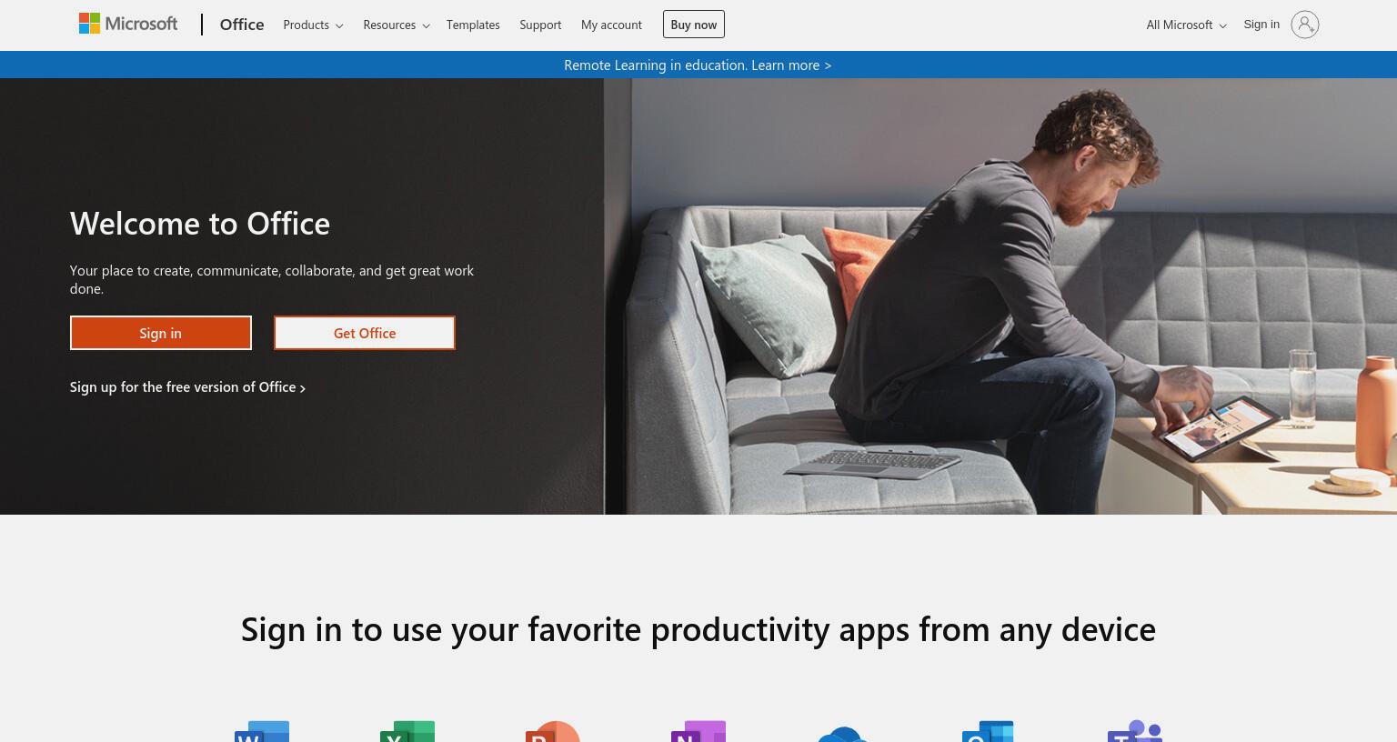
Task: Open the PowerPoint app icon
Action: (553, 731)
